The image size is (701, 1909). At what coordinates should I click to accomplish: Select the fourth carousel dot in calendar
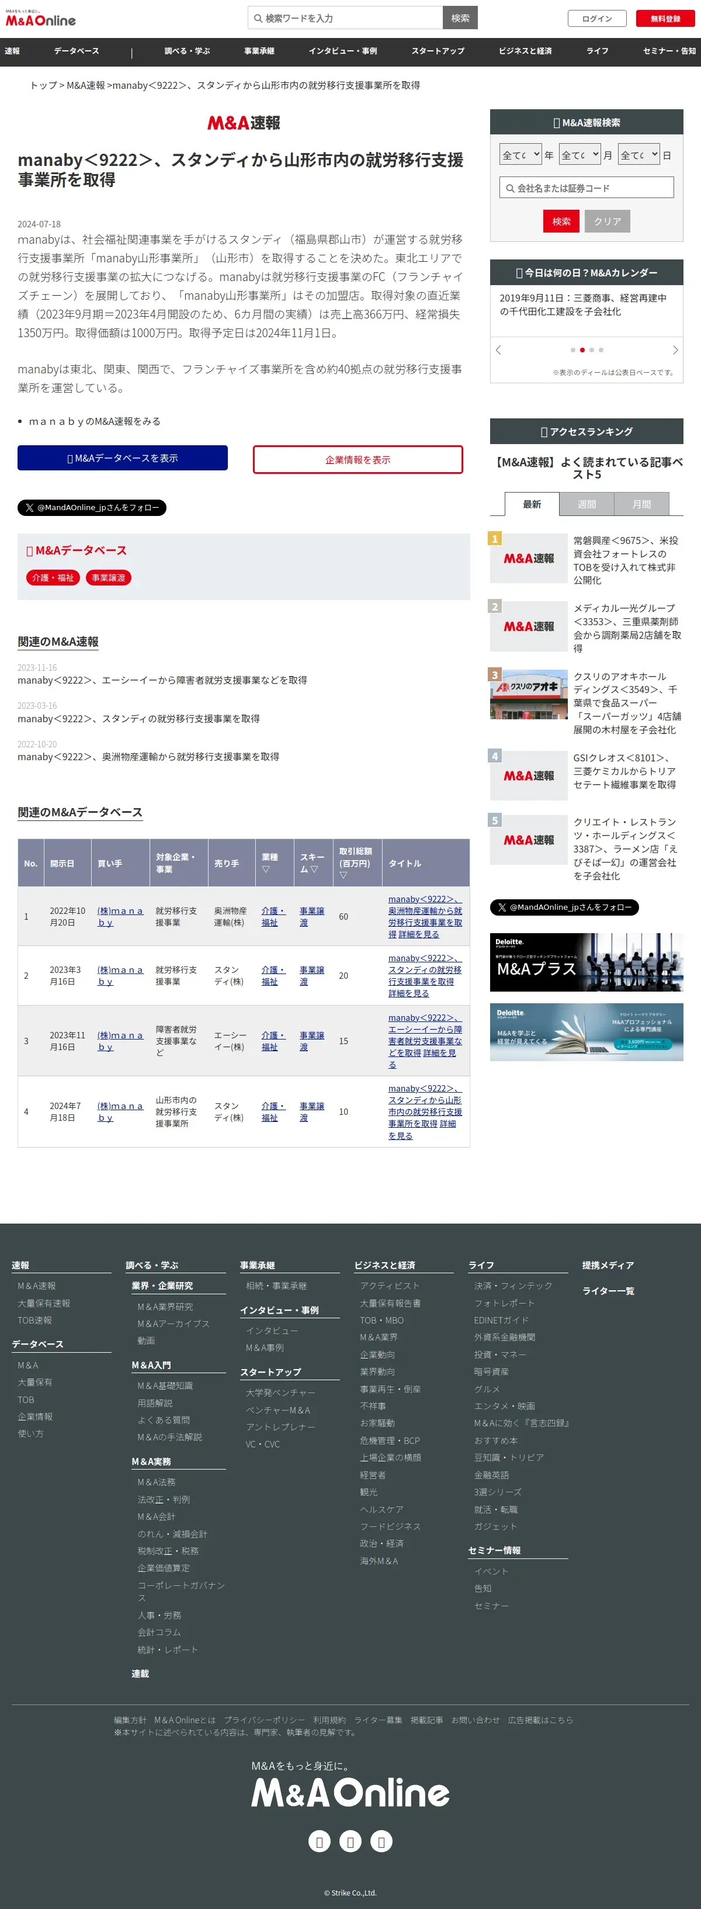tap(601, 350)
